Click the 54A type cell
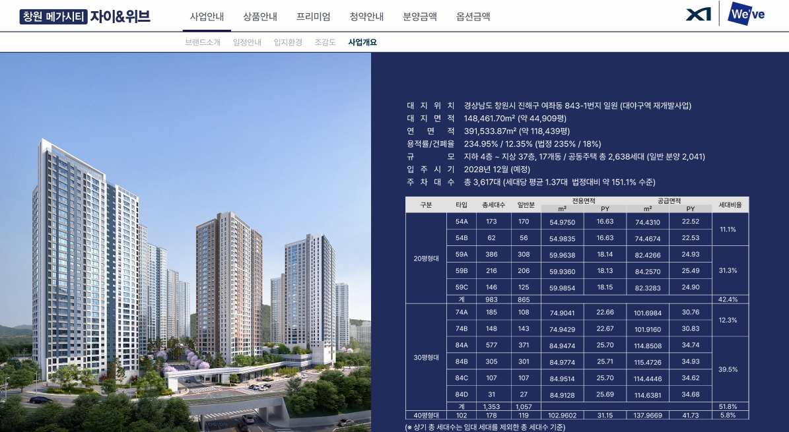Viewport: 789px width, 432px height. [462, 222]
